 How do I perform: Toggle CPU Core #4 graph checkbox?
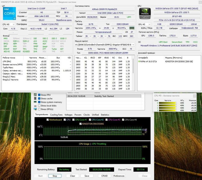(123, 120)
